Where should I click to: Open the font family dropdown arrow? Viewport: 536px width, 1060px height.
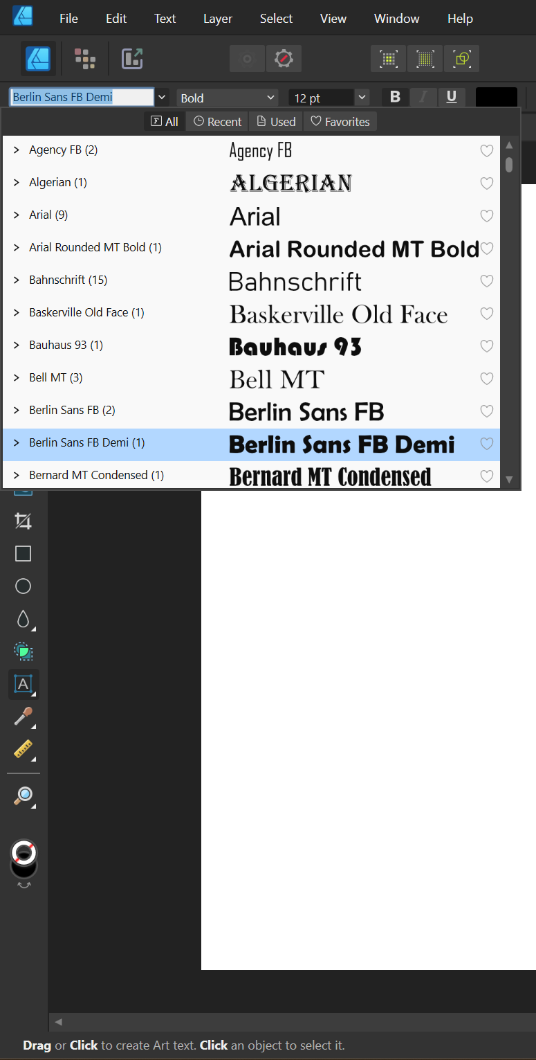point(162,97)
